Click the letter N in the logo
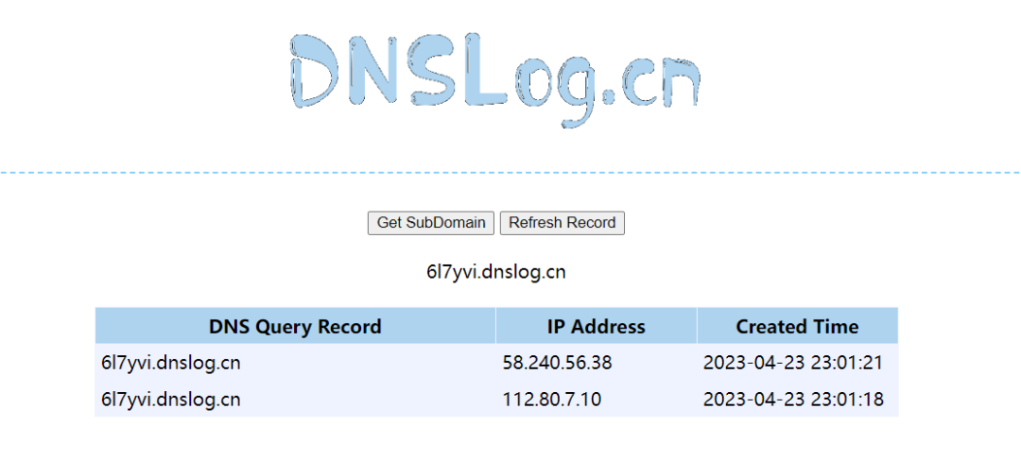Screen dimensions: 1021x460 point(372,71)
